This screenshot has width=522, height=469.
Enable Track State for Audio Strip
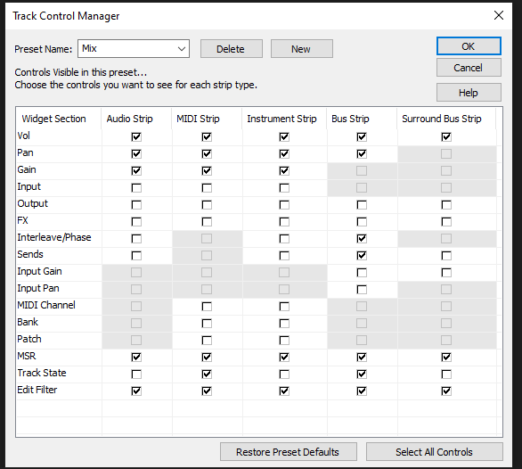click(x=136, y=374)
